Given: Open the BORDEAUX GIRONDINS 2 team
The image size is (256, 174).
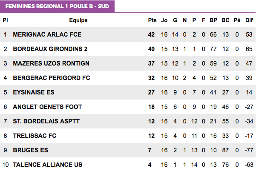Looking at the screenshot, I should 50,49.
